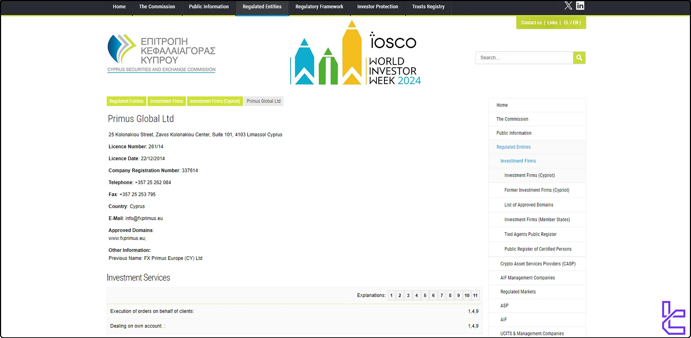Open the LinkedIn social icon
This screenshot has width=691, height=338.
(x=580, y=5)
